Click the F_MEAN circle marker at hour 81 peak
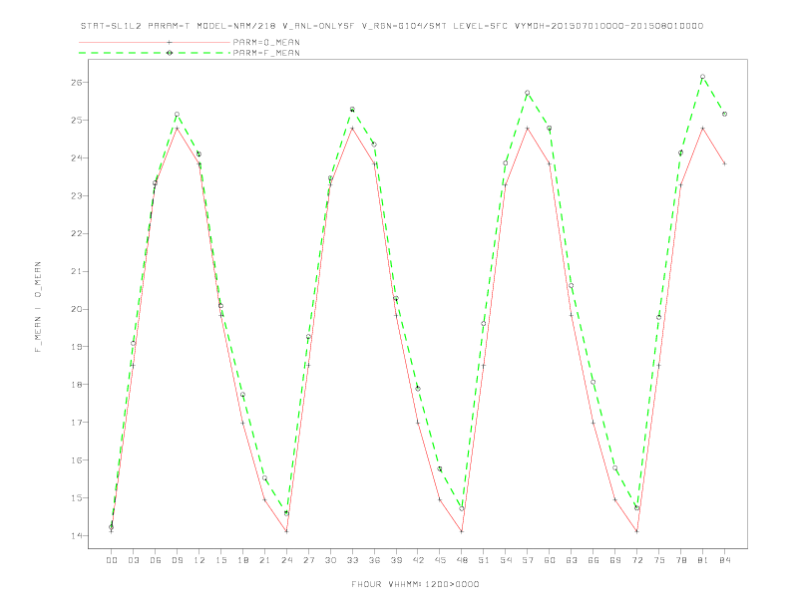The height and width of the screenshot is (610, 790). (x=703, y=77)
